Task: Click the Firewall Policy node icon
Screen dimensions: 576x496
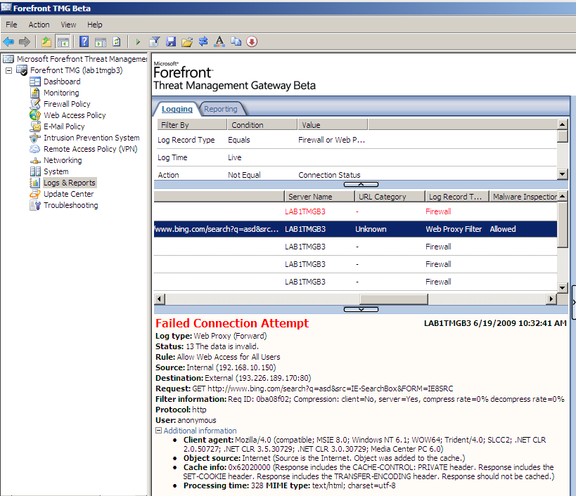Action: [x=35, y=104]
